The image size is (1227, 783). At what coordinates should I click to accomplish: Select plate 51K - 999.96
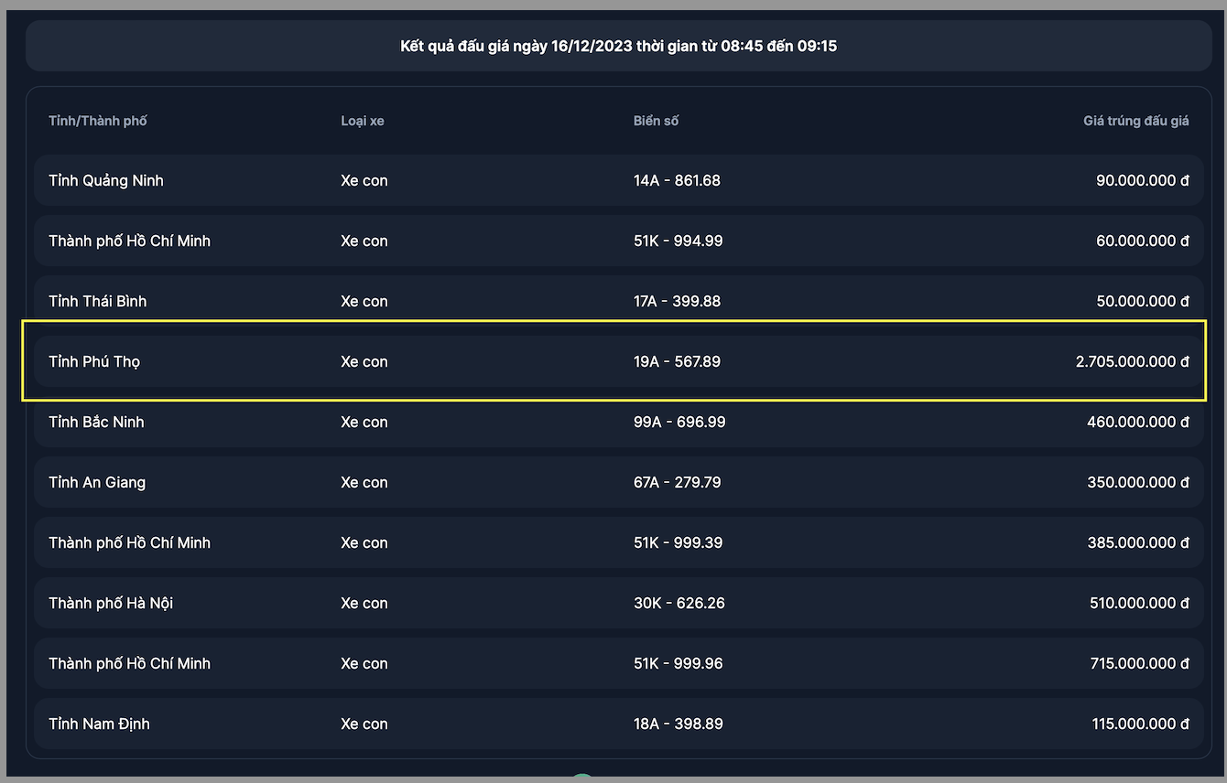[x=678, y=663]
